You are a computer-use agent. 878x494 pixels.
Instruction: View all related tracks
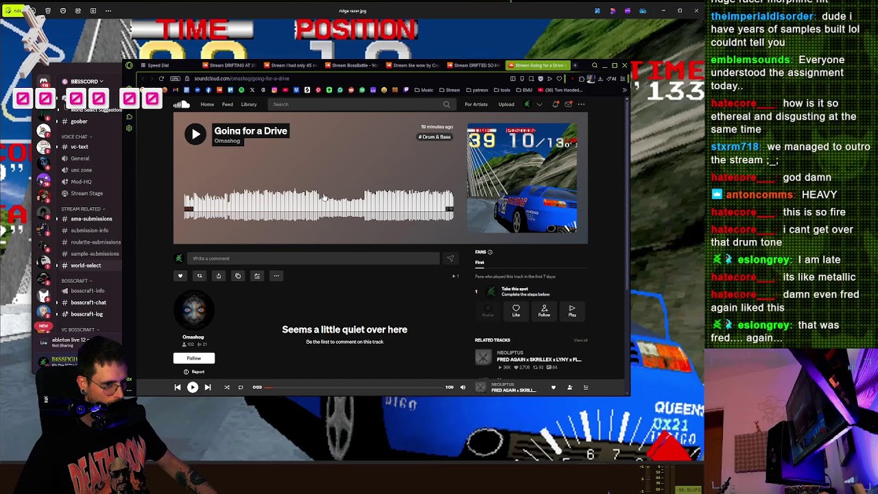pyautogui.click(x=580, y=340)
